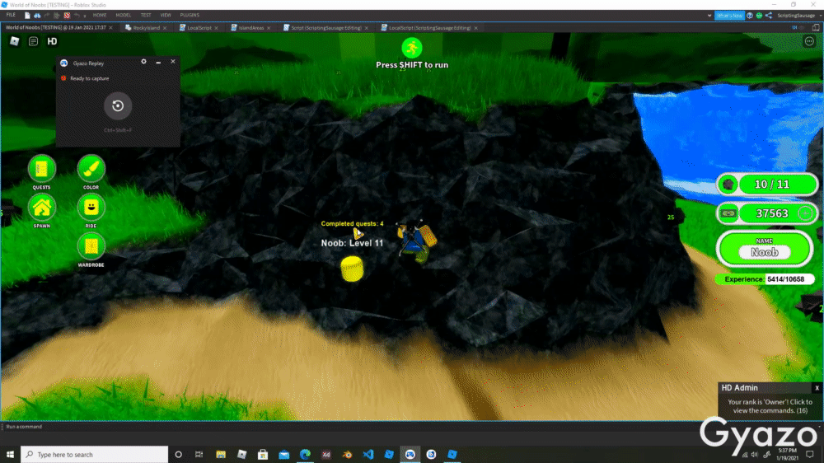Open the HD Admin top-bar icon

[52, 41]
